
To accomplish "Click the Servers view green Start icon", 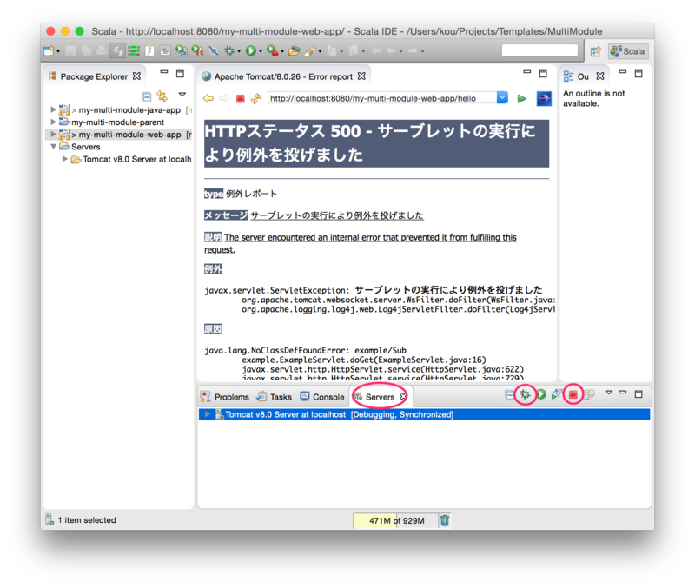I will [541, 394].
